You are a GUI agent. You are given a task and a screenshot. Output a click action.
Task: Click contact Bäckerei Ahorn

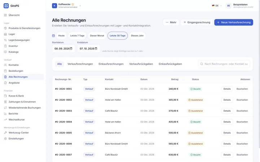113,133
